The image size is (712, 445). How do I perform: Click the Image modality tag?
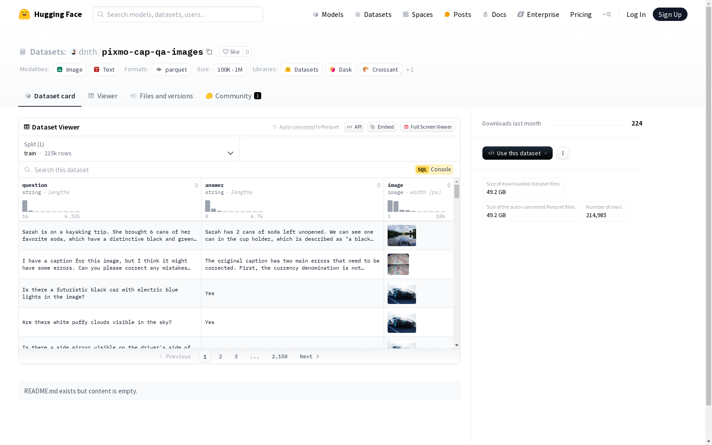(x=70, y=69)
